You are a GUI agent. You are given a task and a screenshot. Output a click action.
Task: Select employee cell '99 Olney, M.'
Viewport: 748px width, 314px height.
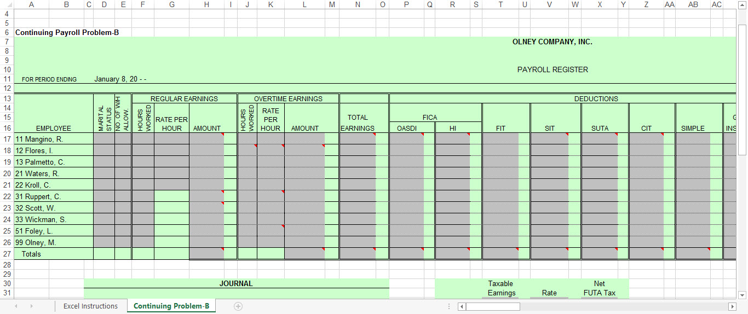pos(54,242)
